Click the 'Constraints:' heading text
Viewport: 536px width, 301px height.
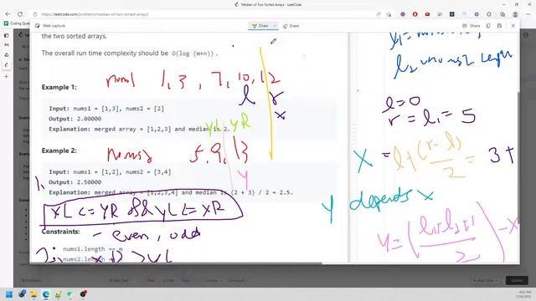click(60, 232)
